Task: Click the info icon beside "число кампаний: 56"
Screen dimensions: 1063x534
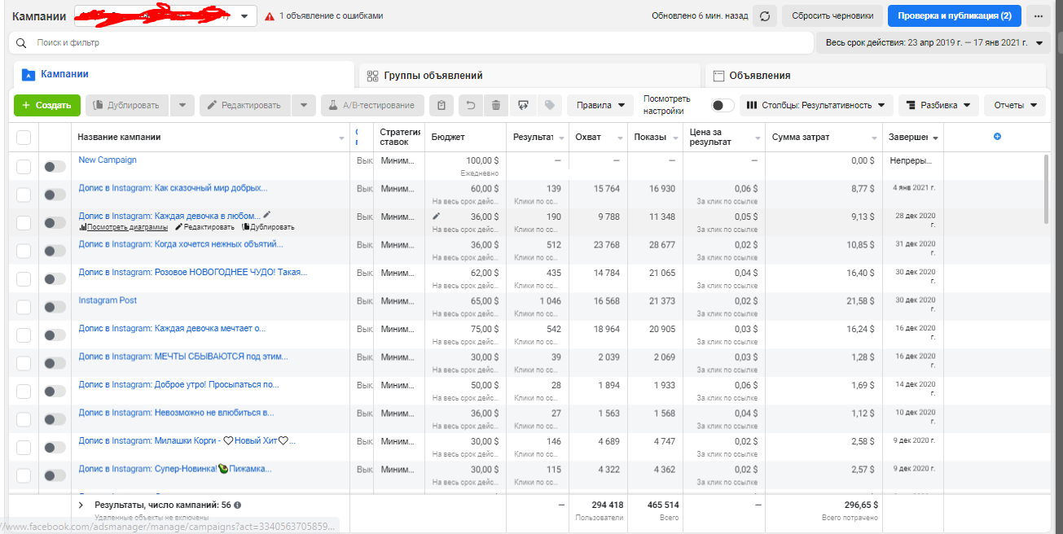Action: tap(238, 505)
